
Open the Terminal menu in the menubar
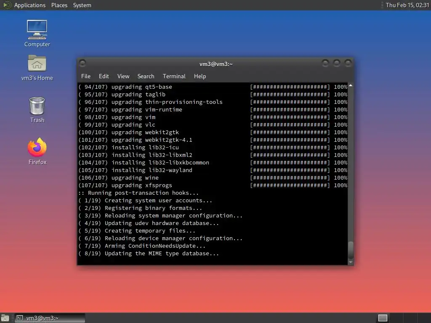(x=174, y=76)
